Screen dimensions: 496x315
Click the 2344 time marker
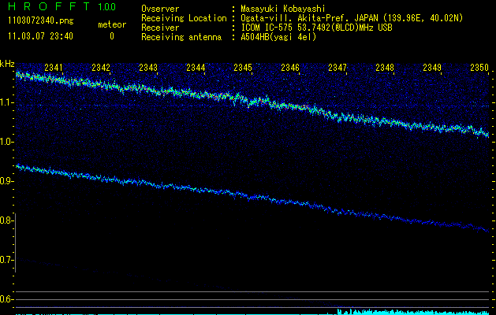tap(196, 67)
